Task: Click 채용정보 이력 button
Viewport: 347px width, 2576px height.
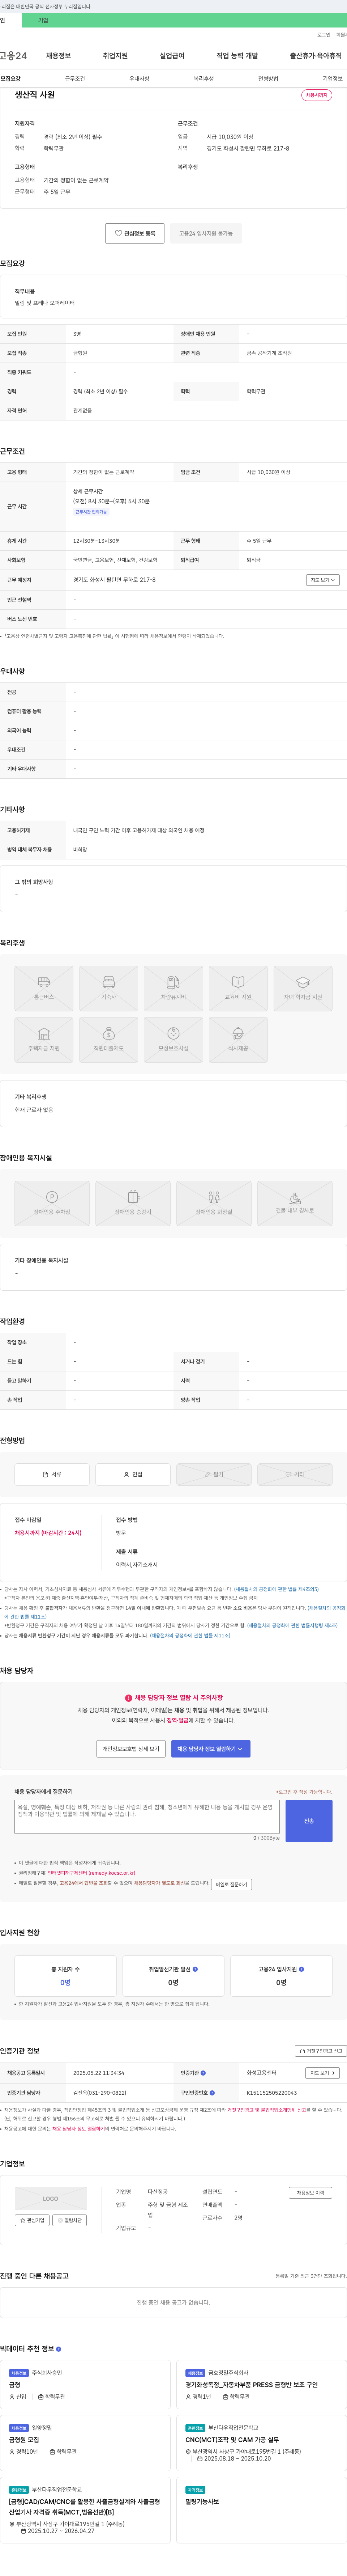Action: tap(310, 2193)
